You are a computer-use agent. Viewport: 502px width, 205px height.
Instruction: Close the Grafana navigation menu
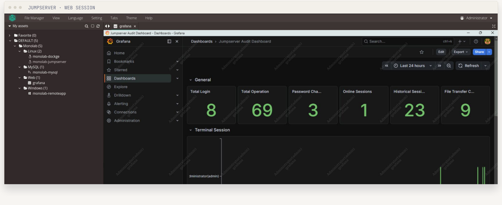click(177, 41)
